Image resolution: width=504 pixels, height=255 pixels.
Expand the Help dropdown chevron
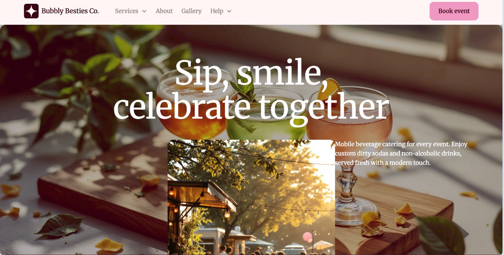coord(229,11)
